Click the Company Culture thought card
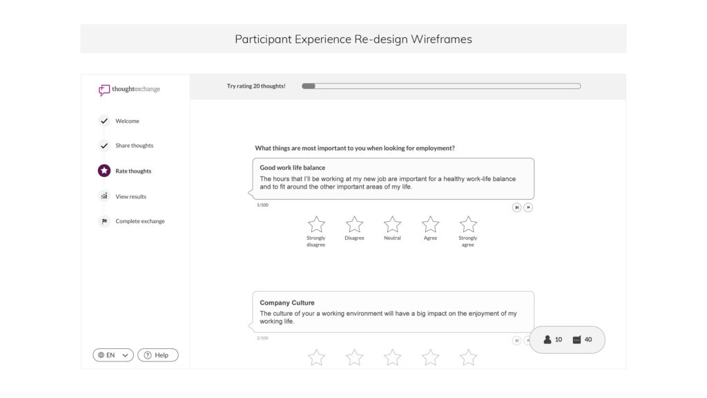 click(x=393, y=312)
